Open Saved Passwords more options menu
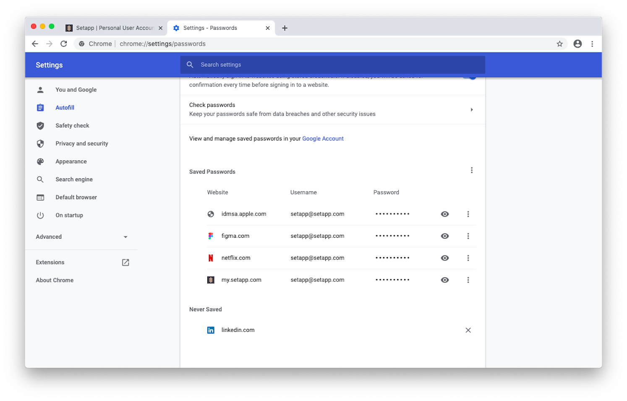 471,170
